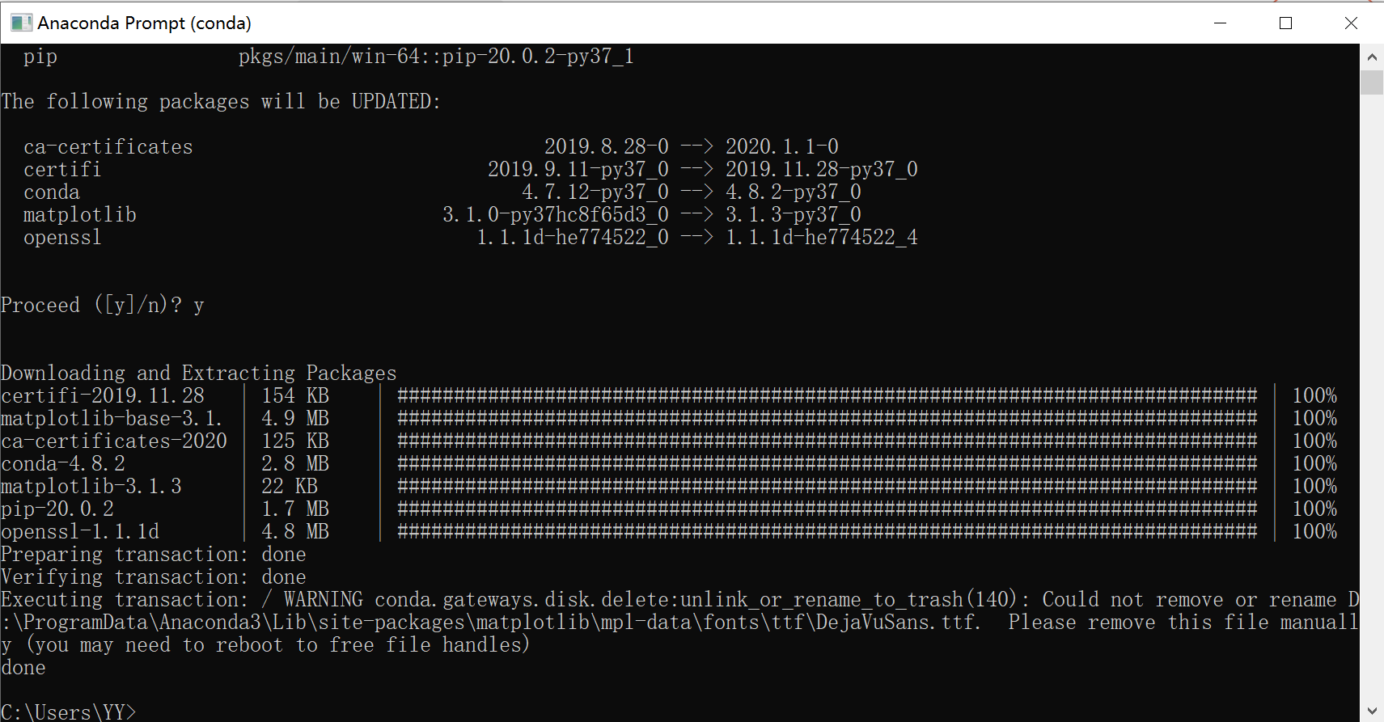Viewport: 1384px width, 722px height.
Task: Click the 'Downloading and Extracting Packages' heading
Action: point(199,374)
